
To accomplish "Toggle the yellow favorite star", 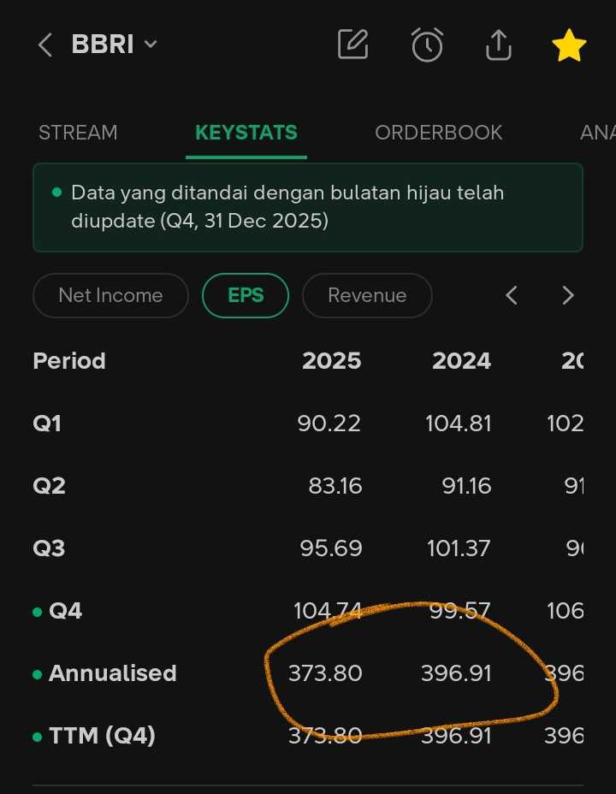I will (569, 44).
